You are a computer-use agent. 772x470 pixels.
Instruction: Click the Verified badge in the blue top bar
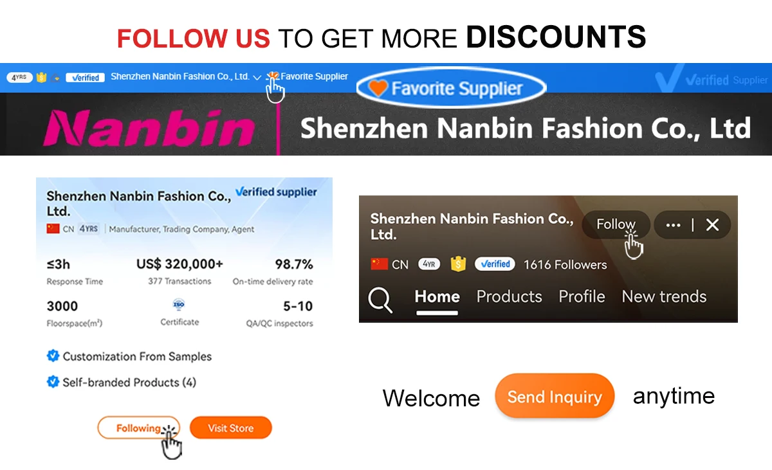pyautogui.click(x=86, y=77)
